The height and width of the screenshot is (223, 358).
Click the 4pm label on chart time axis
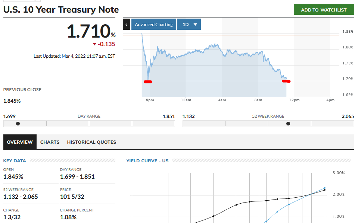pos(330,100)
